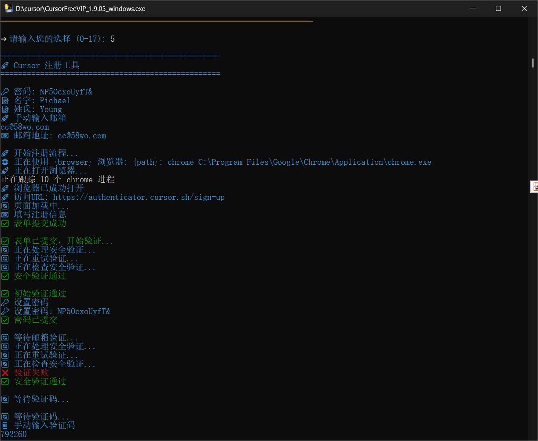Click the rocket icon beside Cursor 注册工具
538x441 pixels.
[5, 65]
